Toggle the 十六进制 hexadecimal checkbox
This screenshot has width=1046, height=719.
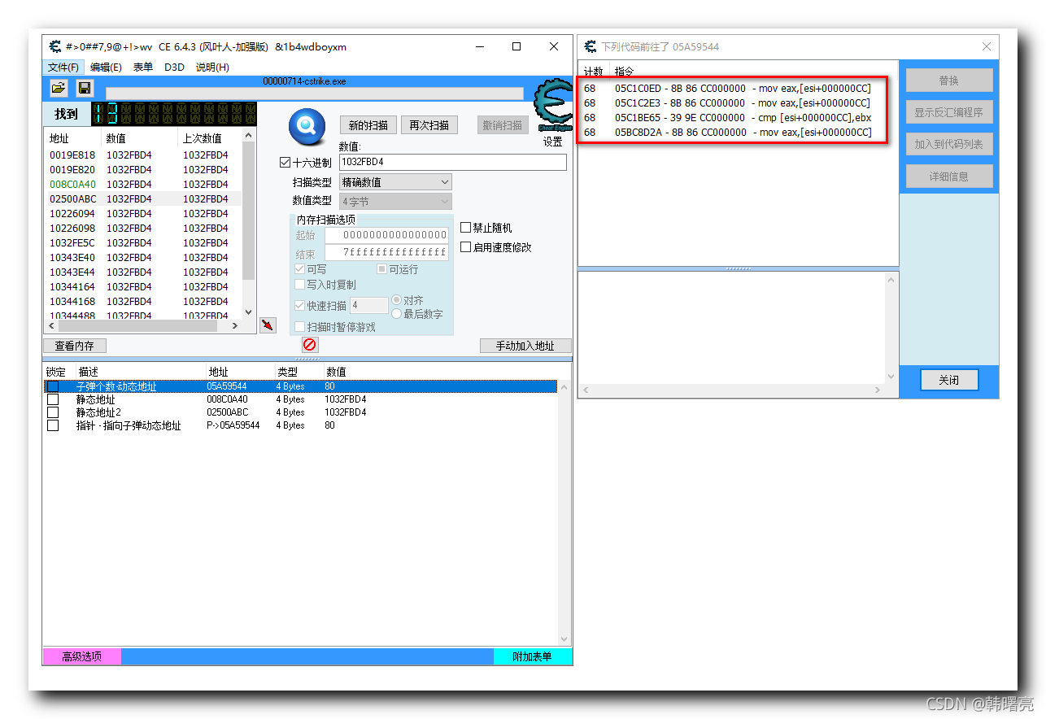tap(285, 163)
